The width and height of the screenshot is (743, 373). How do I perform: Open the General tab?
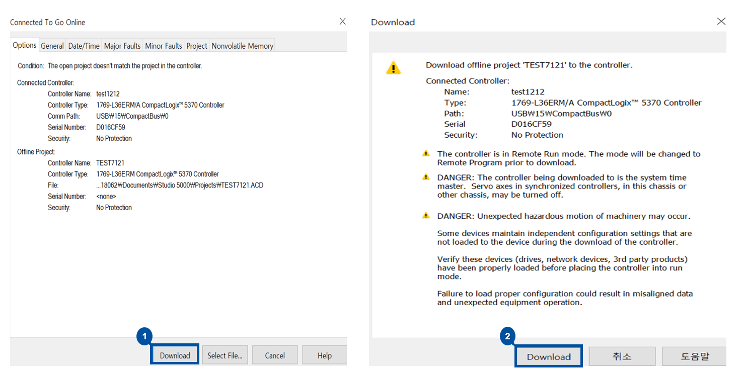52,46
